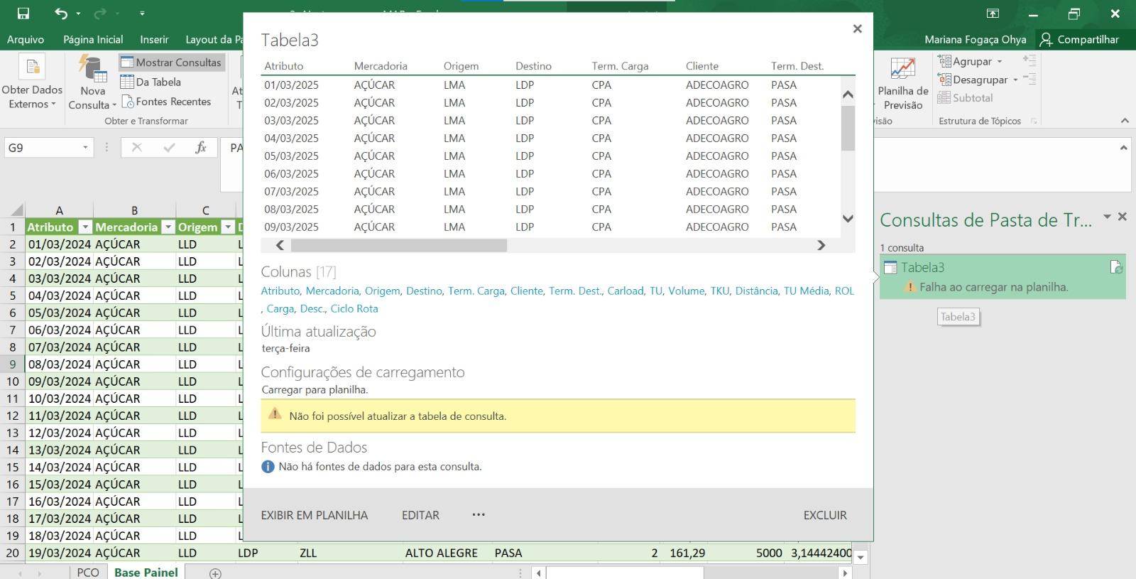
Task: Click the Carload column link
Action: click(x=626, y=291)
